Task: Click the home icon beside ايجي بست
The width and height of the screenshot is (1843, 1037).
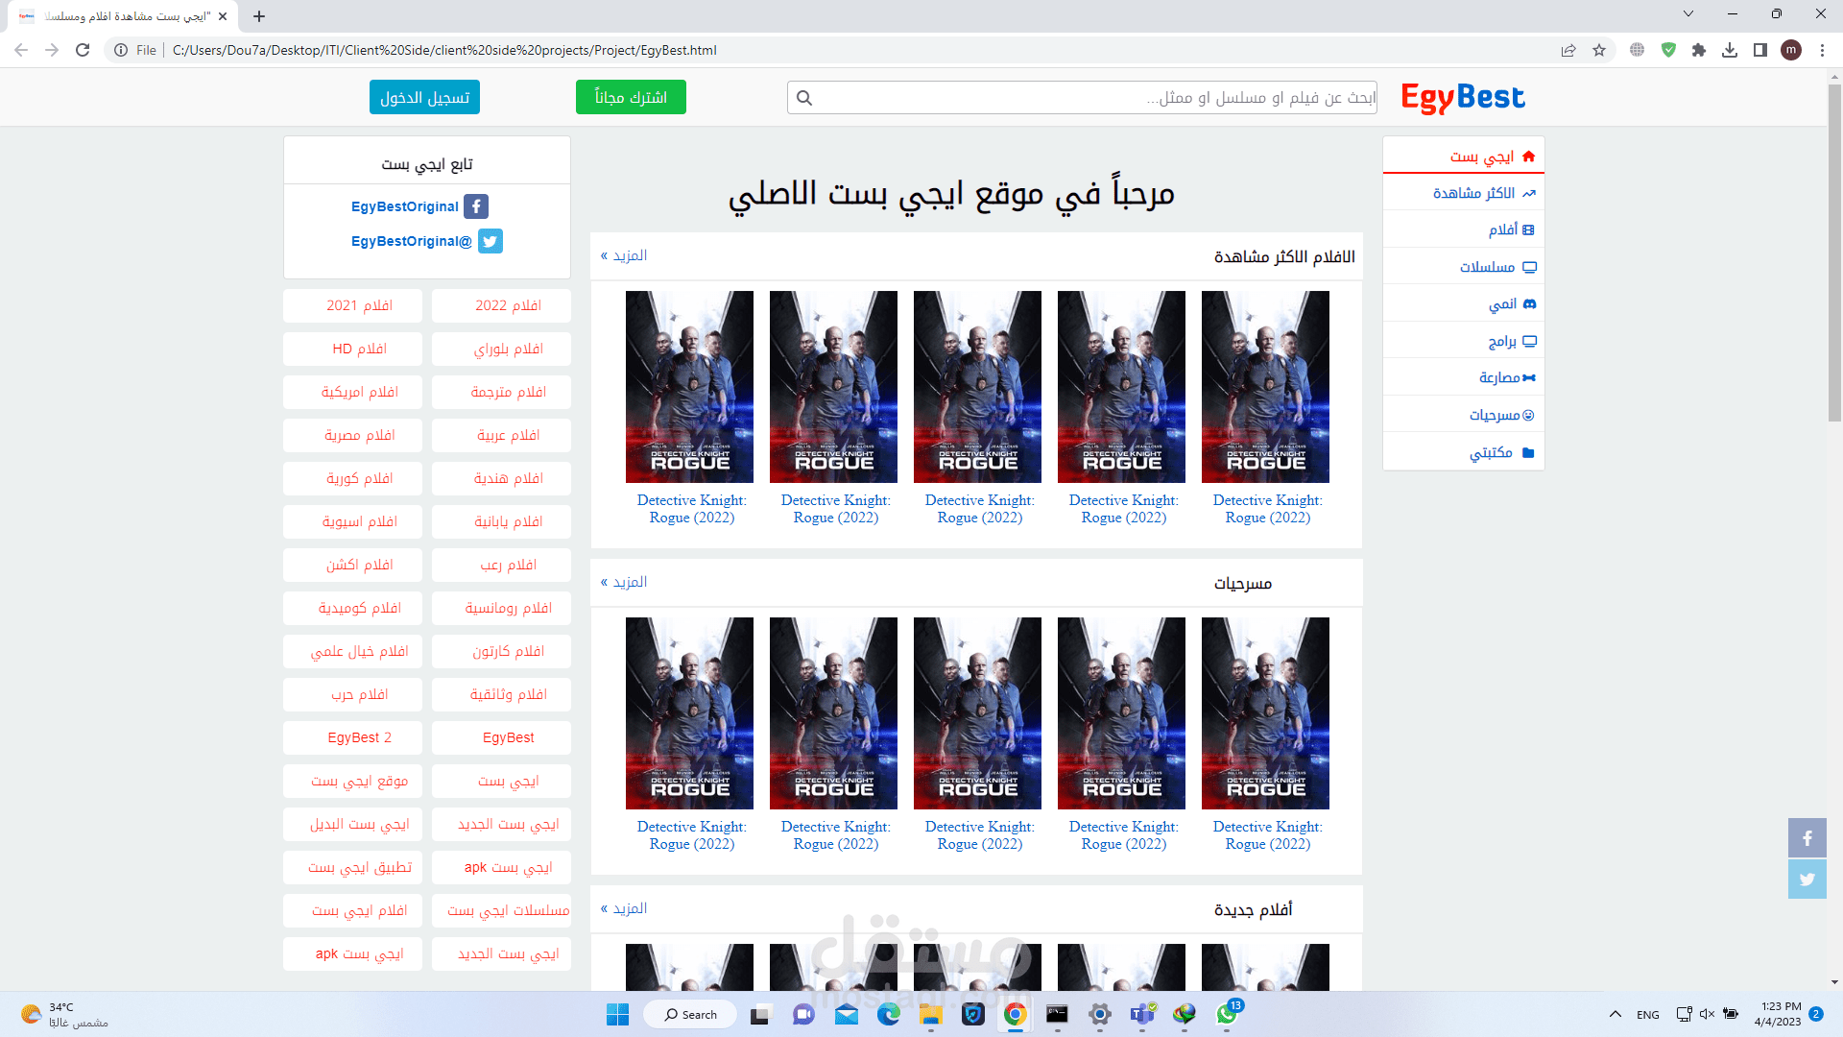Action: tap(1529, 157)
